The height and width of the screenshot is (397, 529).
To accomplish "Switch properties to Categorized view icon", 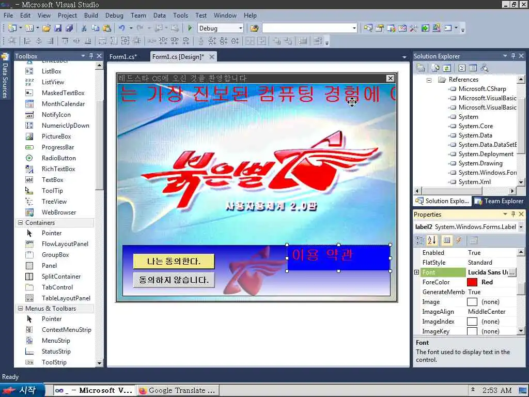I will [420, 240].
